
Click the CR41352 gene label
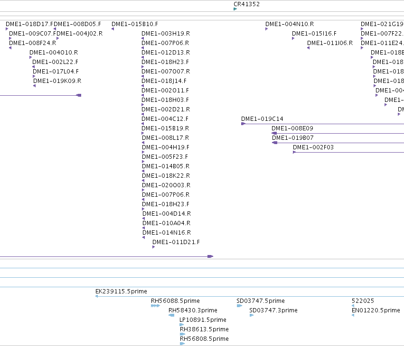tap(246, 4)
